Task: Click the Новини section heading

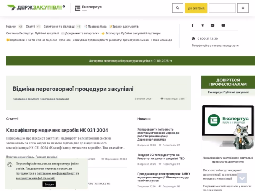Action: point(144,119)
